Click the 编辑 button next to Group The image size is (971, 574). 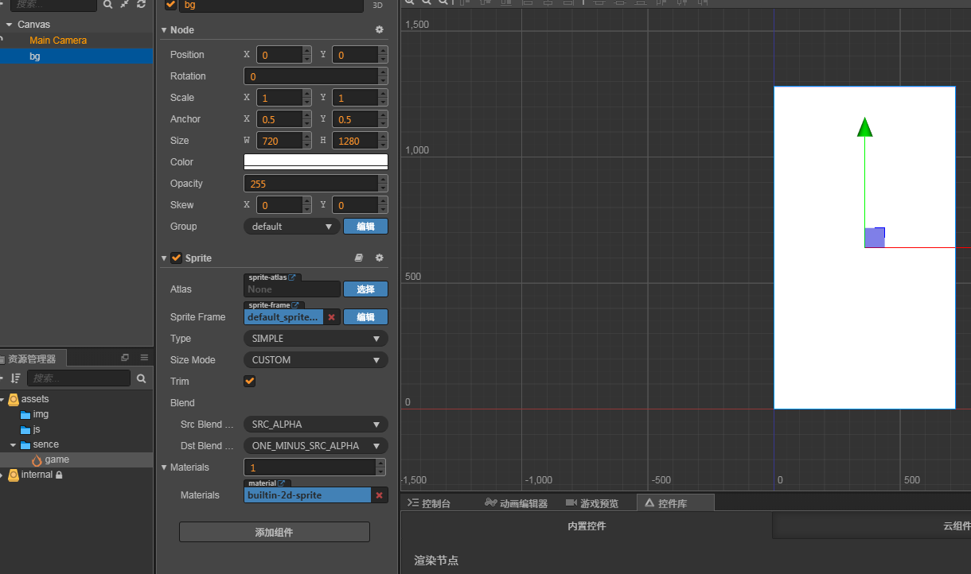365,227
